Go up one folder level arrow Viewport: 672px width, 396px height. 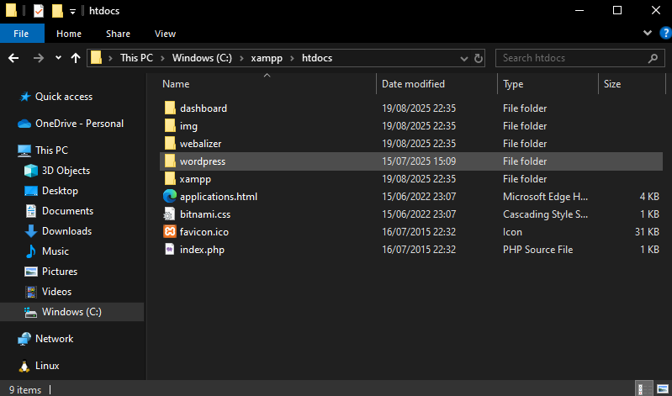(76, 58)
